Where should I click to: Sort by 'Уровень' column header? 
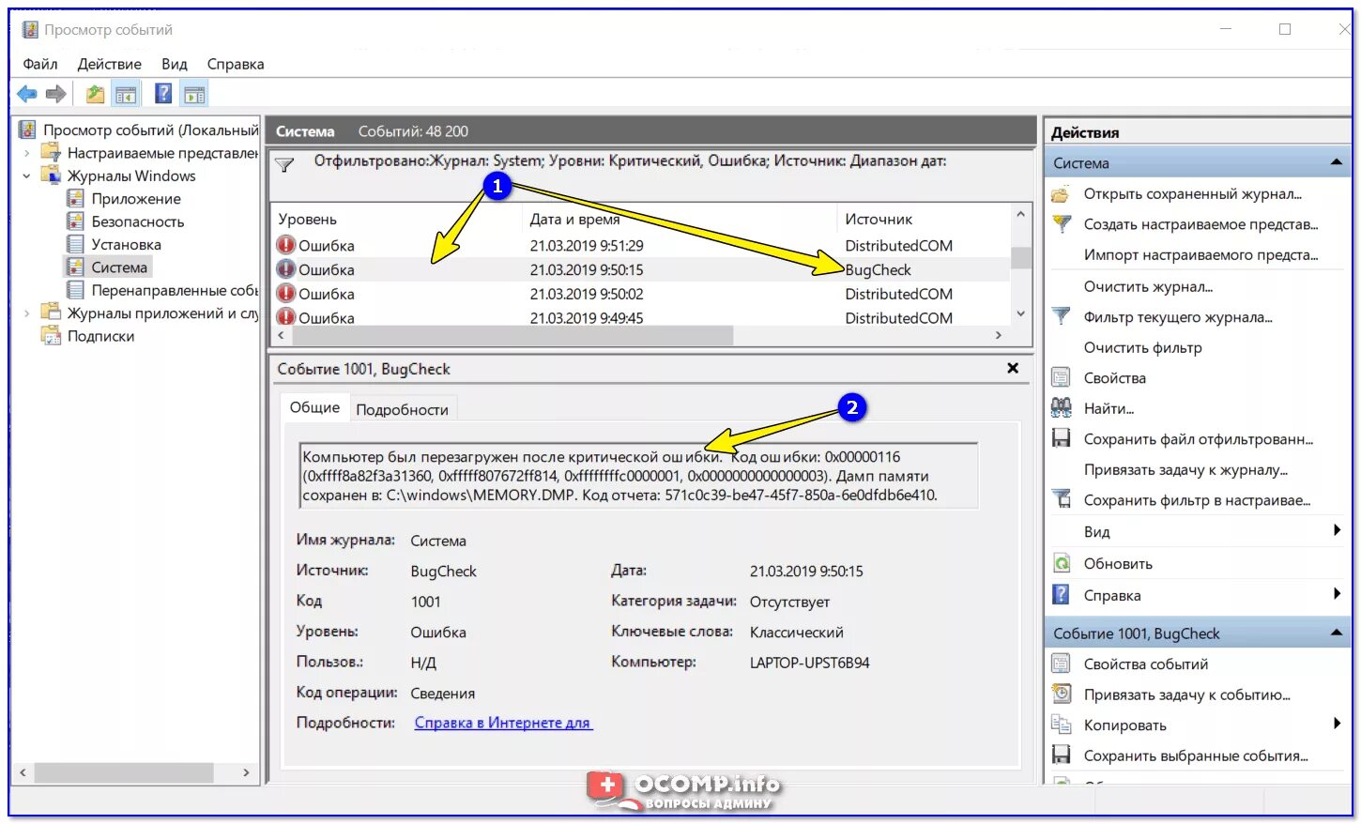tap(307, 219)
